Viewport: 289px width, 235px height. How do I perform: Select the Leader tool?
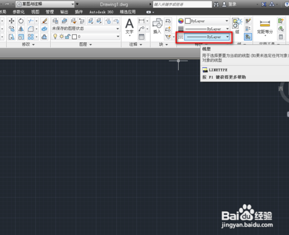tap(142, 29)
